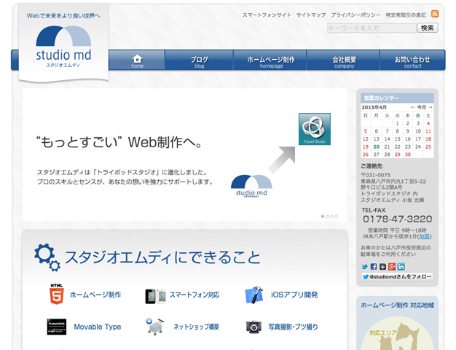The image size is (456, 350).
Task: Select the third slider pagination dot
Action: point(332,217)
